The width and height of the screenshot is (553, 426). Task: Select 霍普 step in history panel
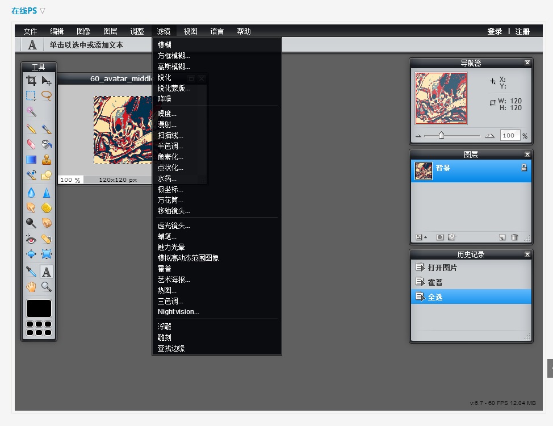(x=471, y=282)
